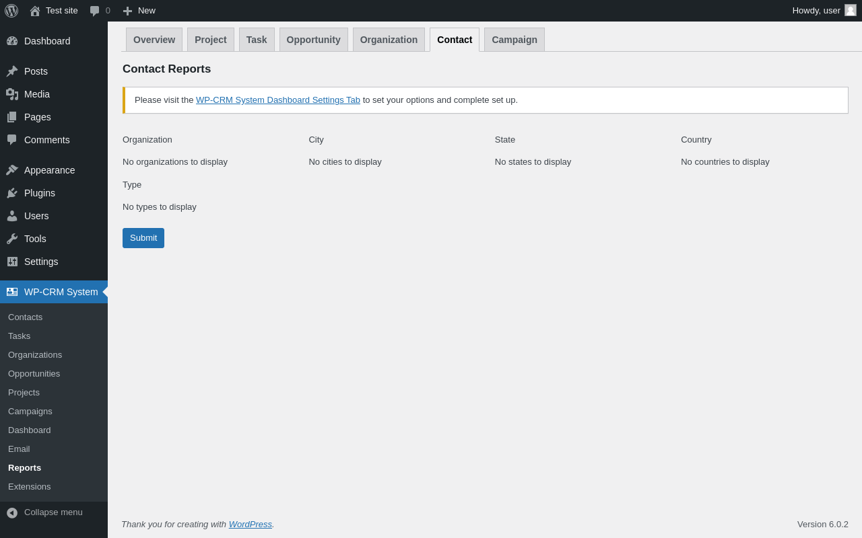Click the Pages icon in sidebar
The height and width of the screenshot is (538, 862).
12,117
